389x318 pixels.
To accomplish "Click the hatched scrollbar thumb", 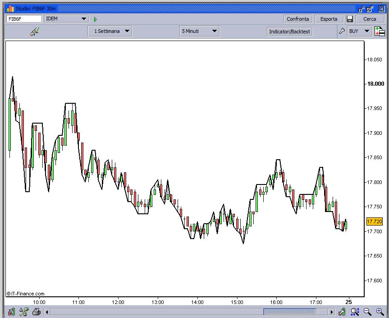I will tap(289, 312).
